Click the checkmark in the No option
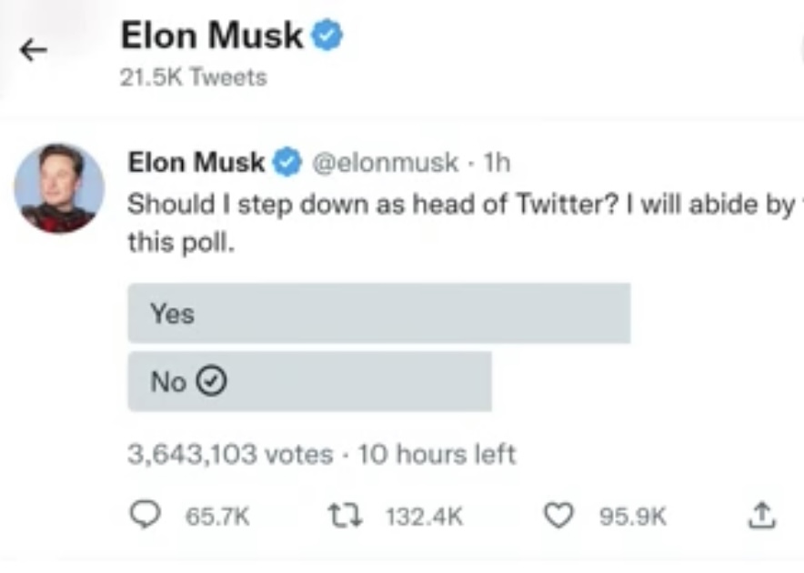Image resolution: width=804 pixels, height=573 pixels. [x=212, y=383]
